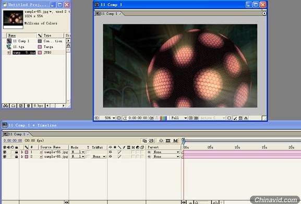This screenshot has width=301, height=204.
Task: Expand layer 1 properties triangle
Action: click(x=22, y=152)
